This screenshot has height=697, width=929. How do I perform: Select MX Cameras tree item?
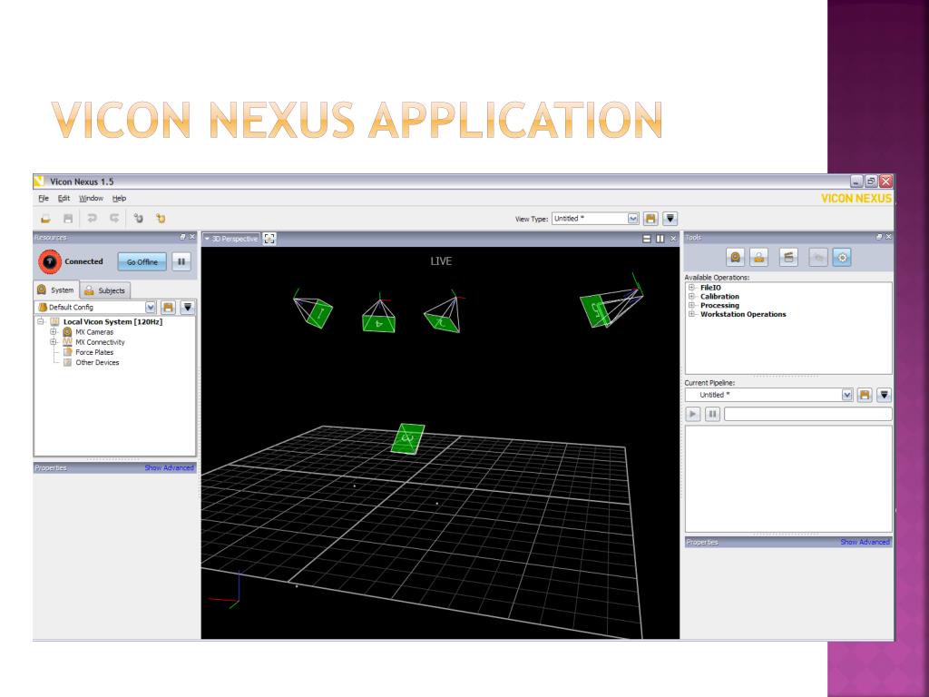94,332
